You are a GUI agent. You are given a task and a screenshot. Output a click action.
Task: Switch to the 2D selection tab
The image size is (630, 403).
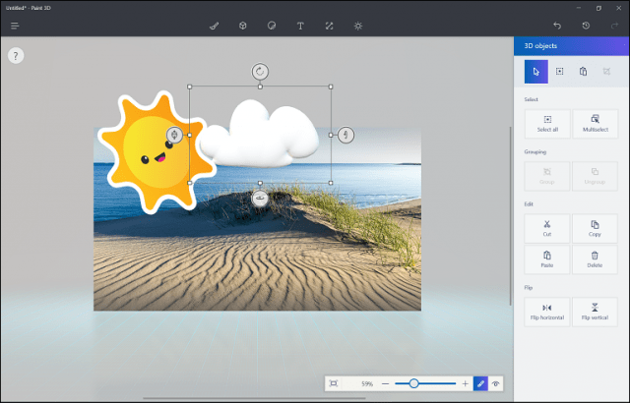(559, 72)
